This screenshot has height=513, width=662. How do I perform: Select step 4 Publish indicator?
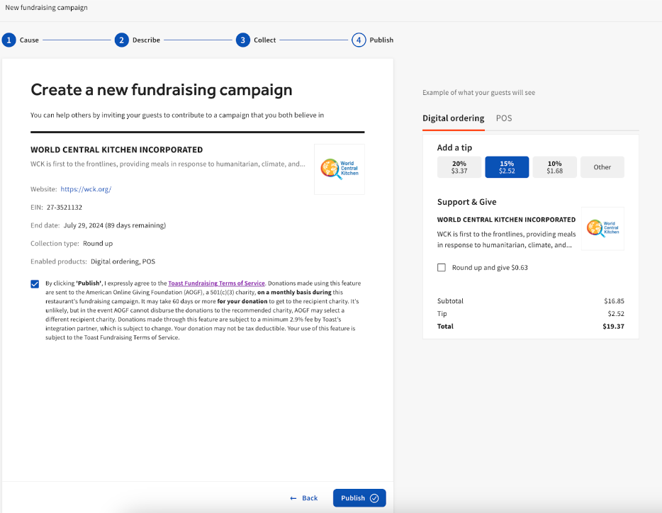[359, 40]
